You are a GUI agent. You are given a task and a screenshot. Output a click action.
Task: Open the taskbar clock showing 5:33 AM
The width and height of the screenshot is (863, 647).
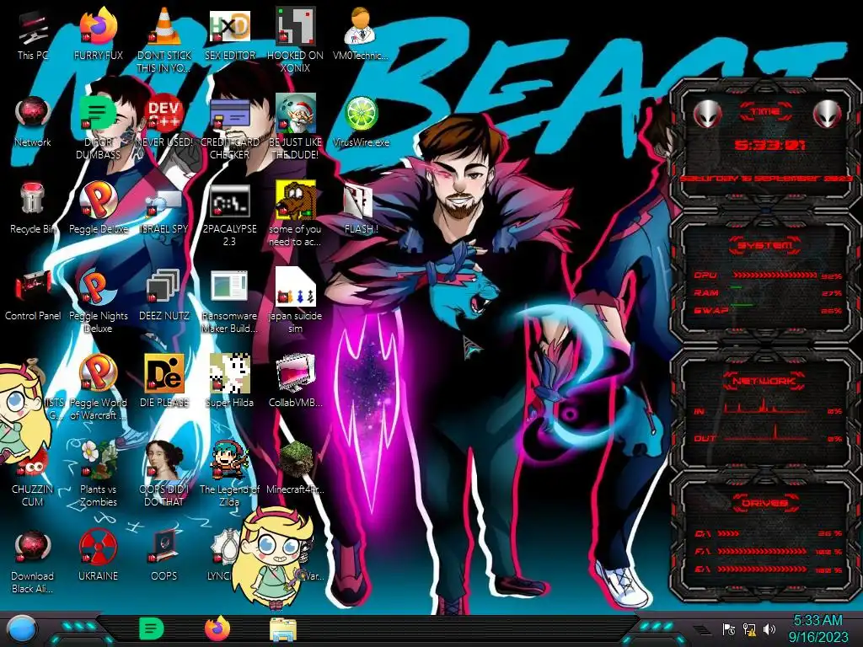(817, 628)
